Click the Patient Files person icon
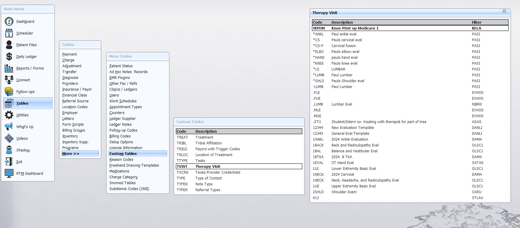 [9, 45]
